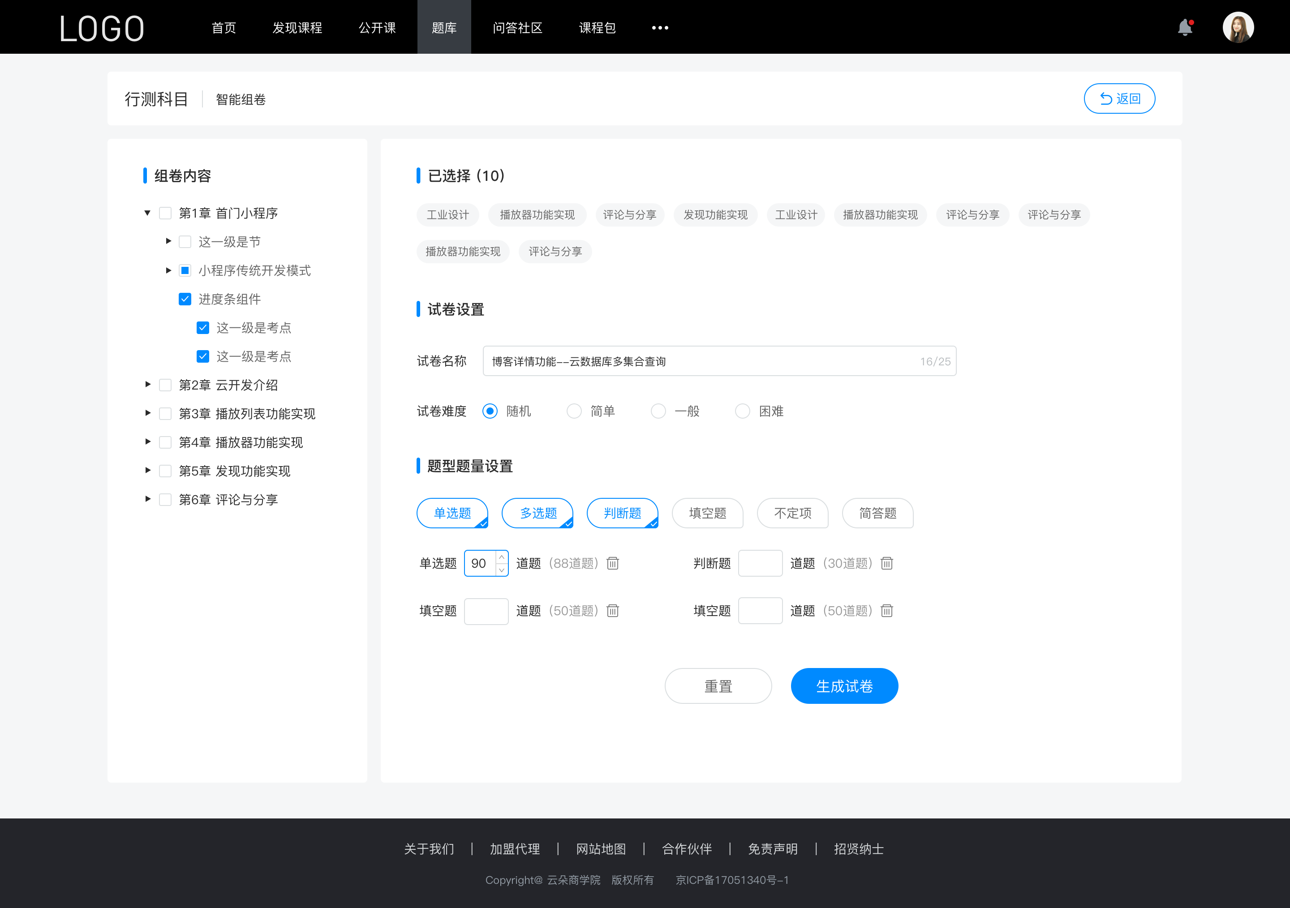Screen dimensions: 1290x908
Task: Select the 随机 difficulty radio button
Action: (490, 411)
